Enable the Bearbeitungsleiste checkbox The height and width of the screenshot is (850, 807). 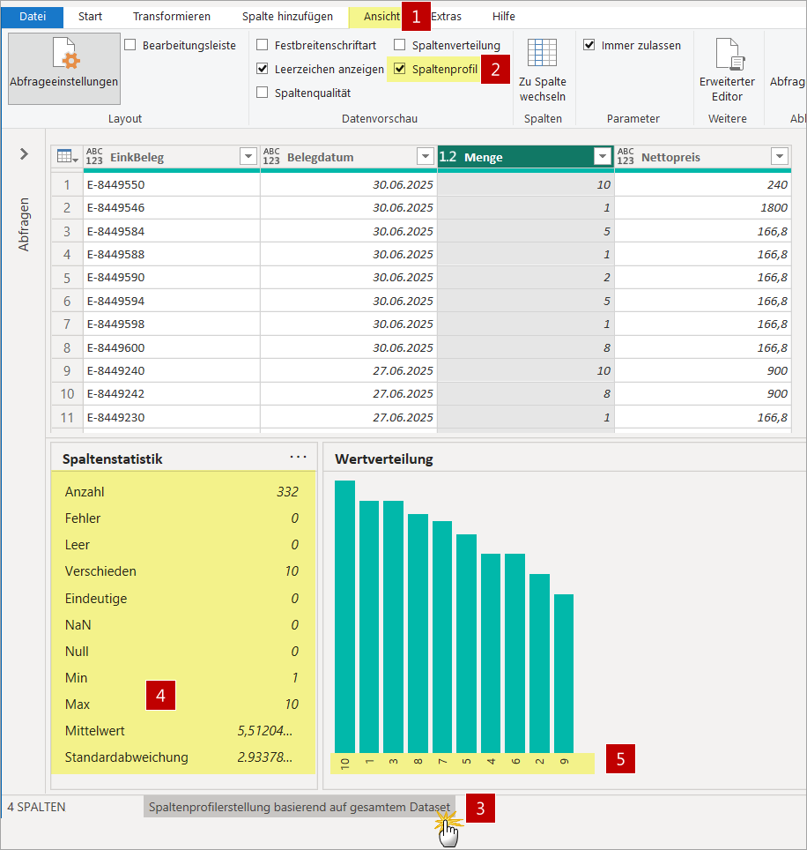coord(130,45)
